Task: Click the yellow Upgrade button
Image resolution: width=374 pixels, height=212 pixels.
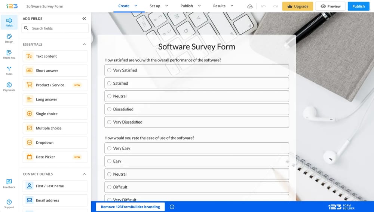Action: [x=297, y=6]
